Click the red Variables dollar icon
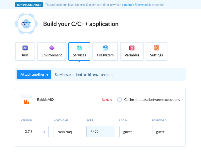Image resolution: width=201 pixels, height=158 pixels. tap(132, 48)
